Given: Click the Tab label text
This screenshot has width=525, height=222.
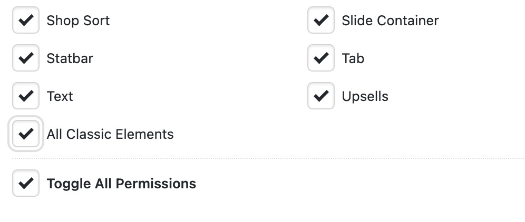Looking at the screenshot, I should (x=353, y=59).
